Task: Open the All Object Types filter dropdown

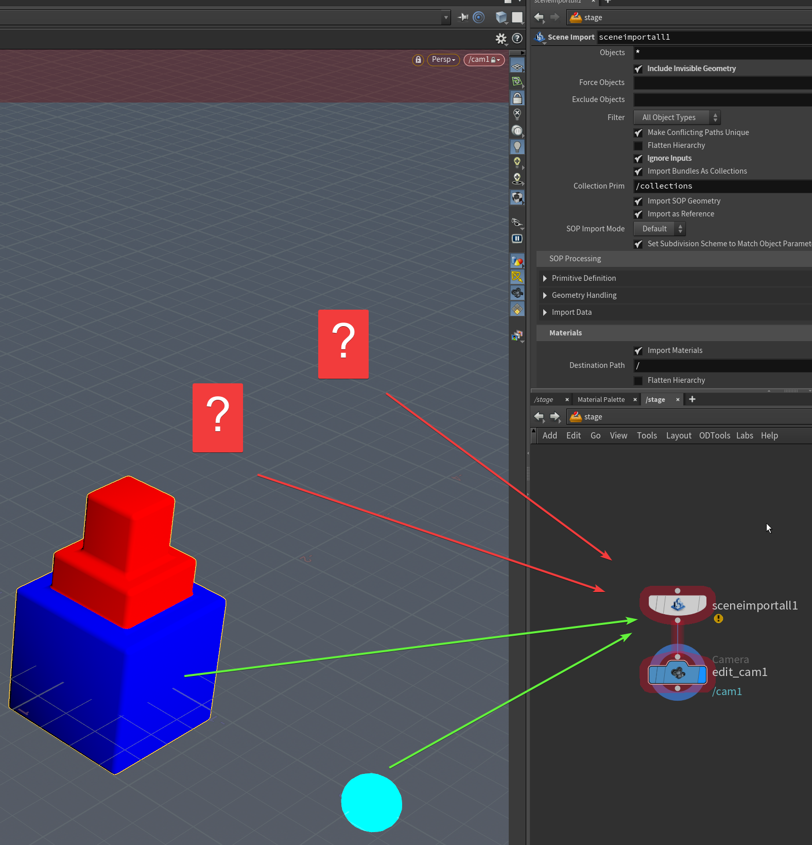Action: 677,117
